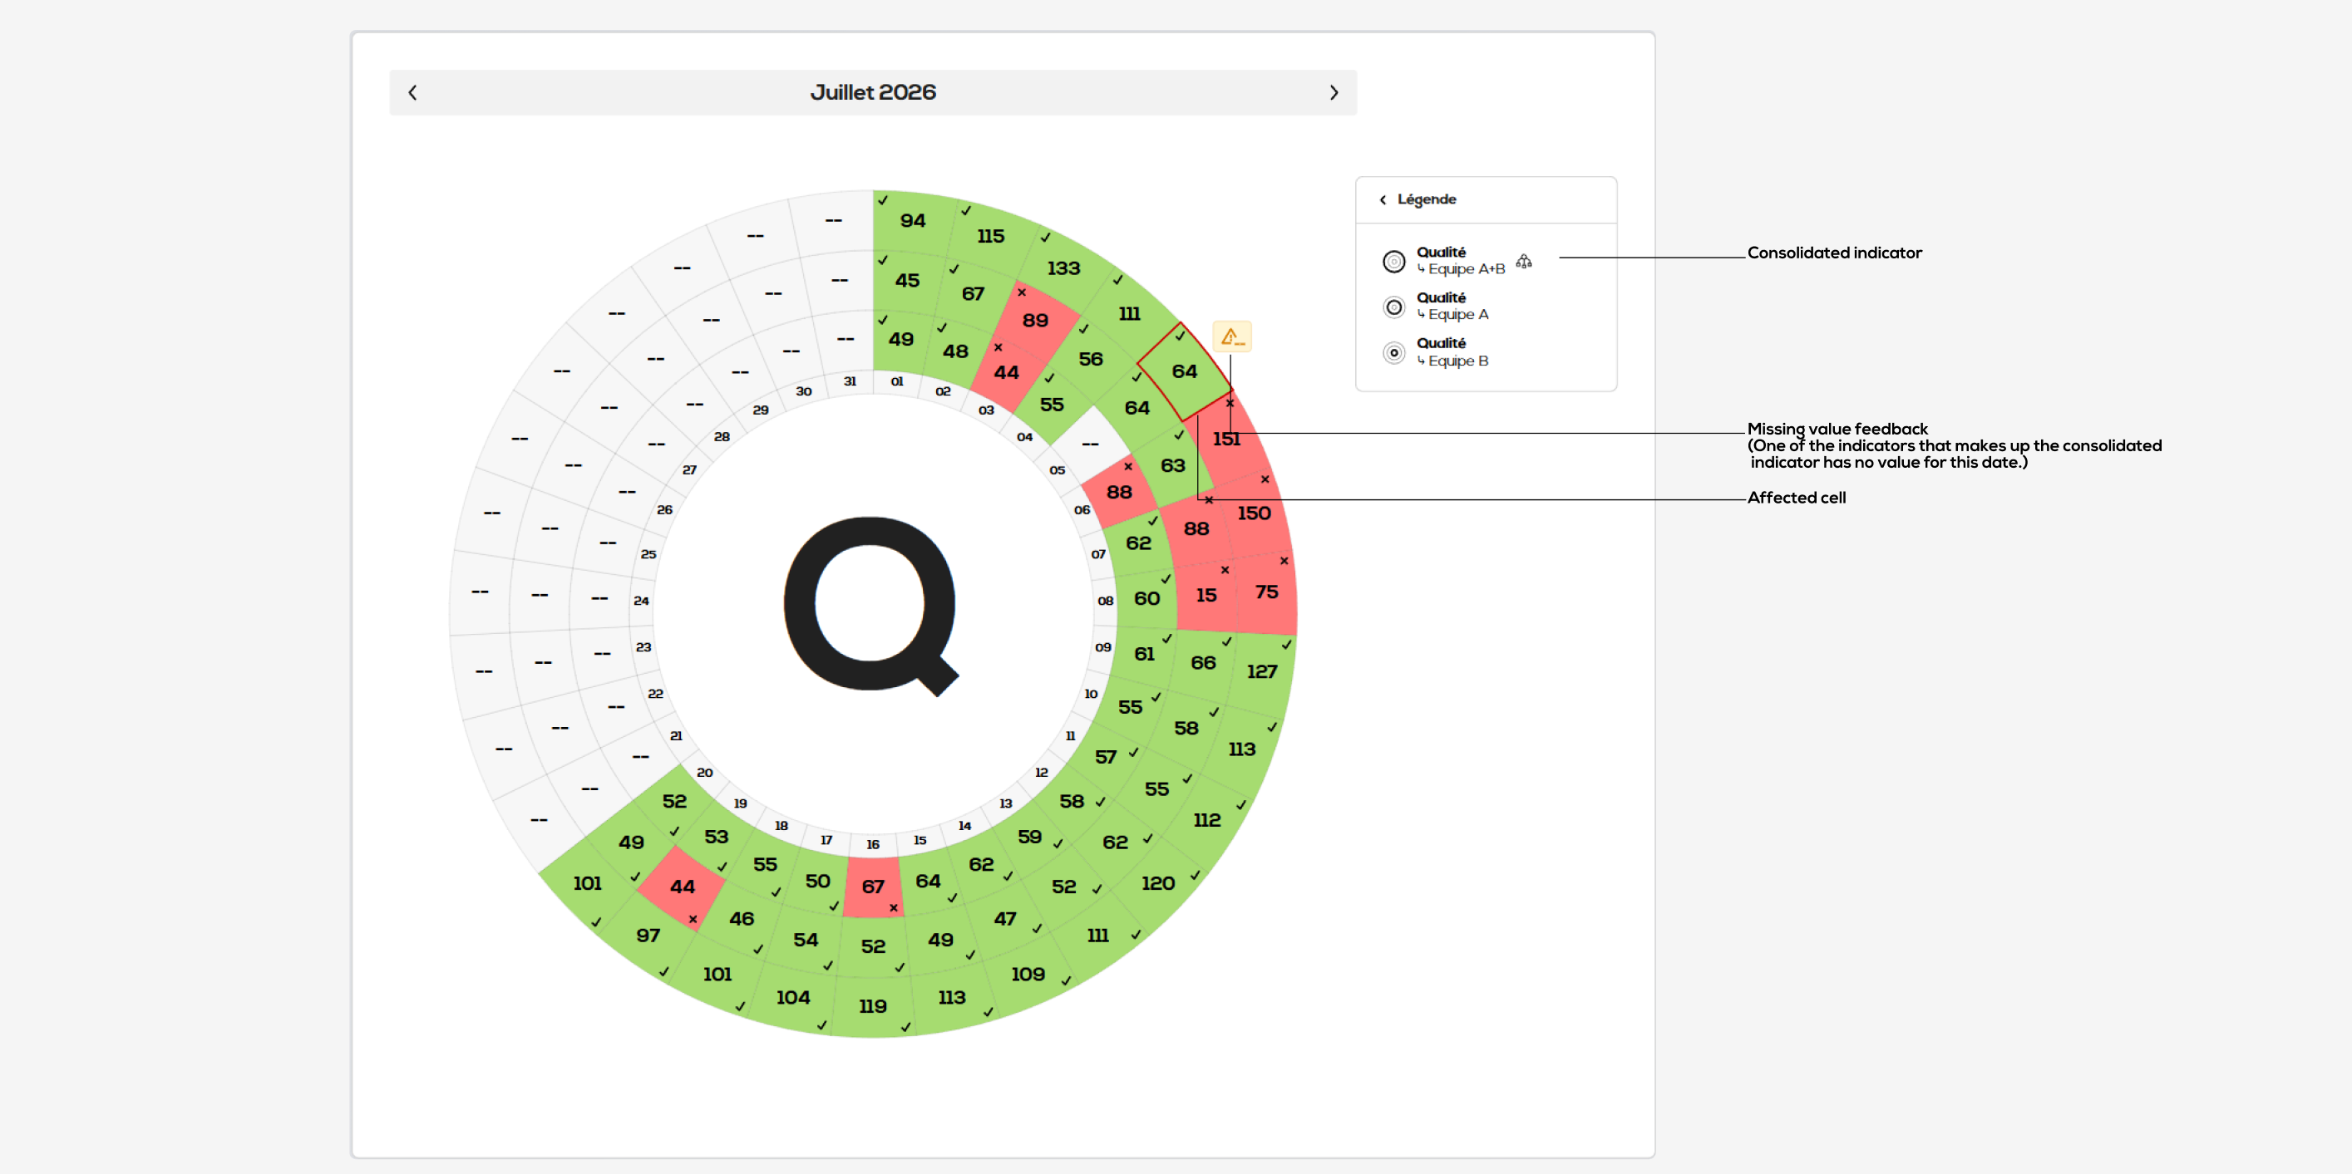
Task: Click the green outer cell showing 133
Action: (x=1063, y=268)
